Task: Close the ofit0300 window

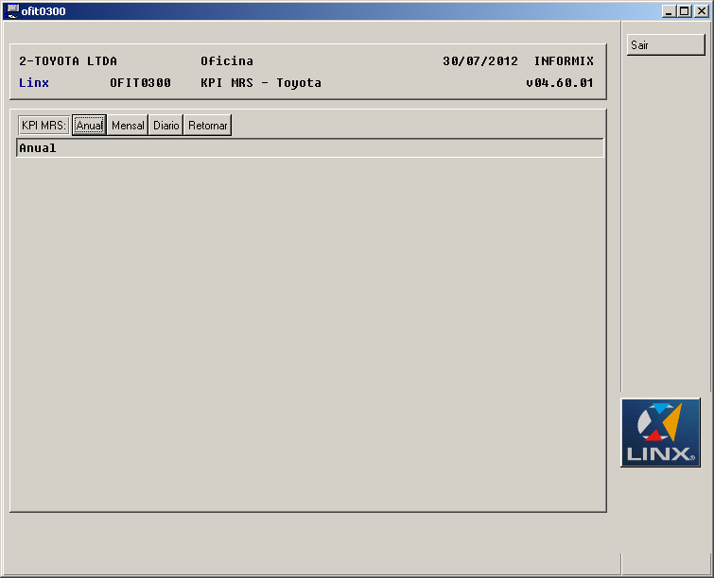Action: (x=702, y=11)
